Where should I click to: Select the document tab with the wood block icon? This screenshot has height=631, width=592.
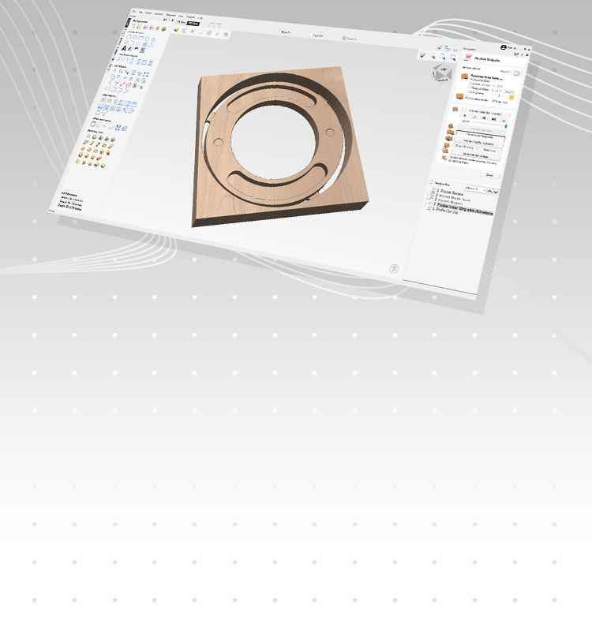350,38
